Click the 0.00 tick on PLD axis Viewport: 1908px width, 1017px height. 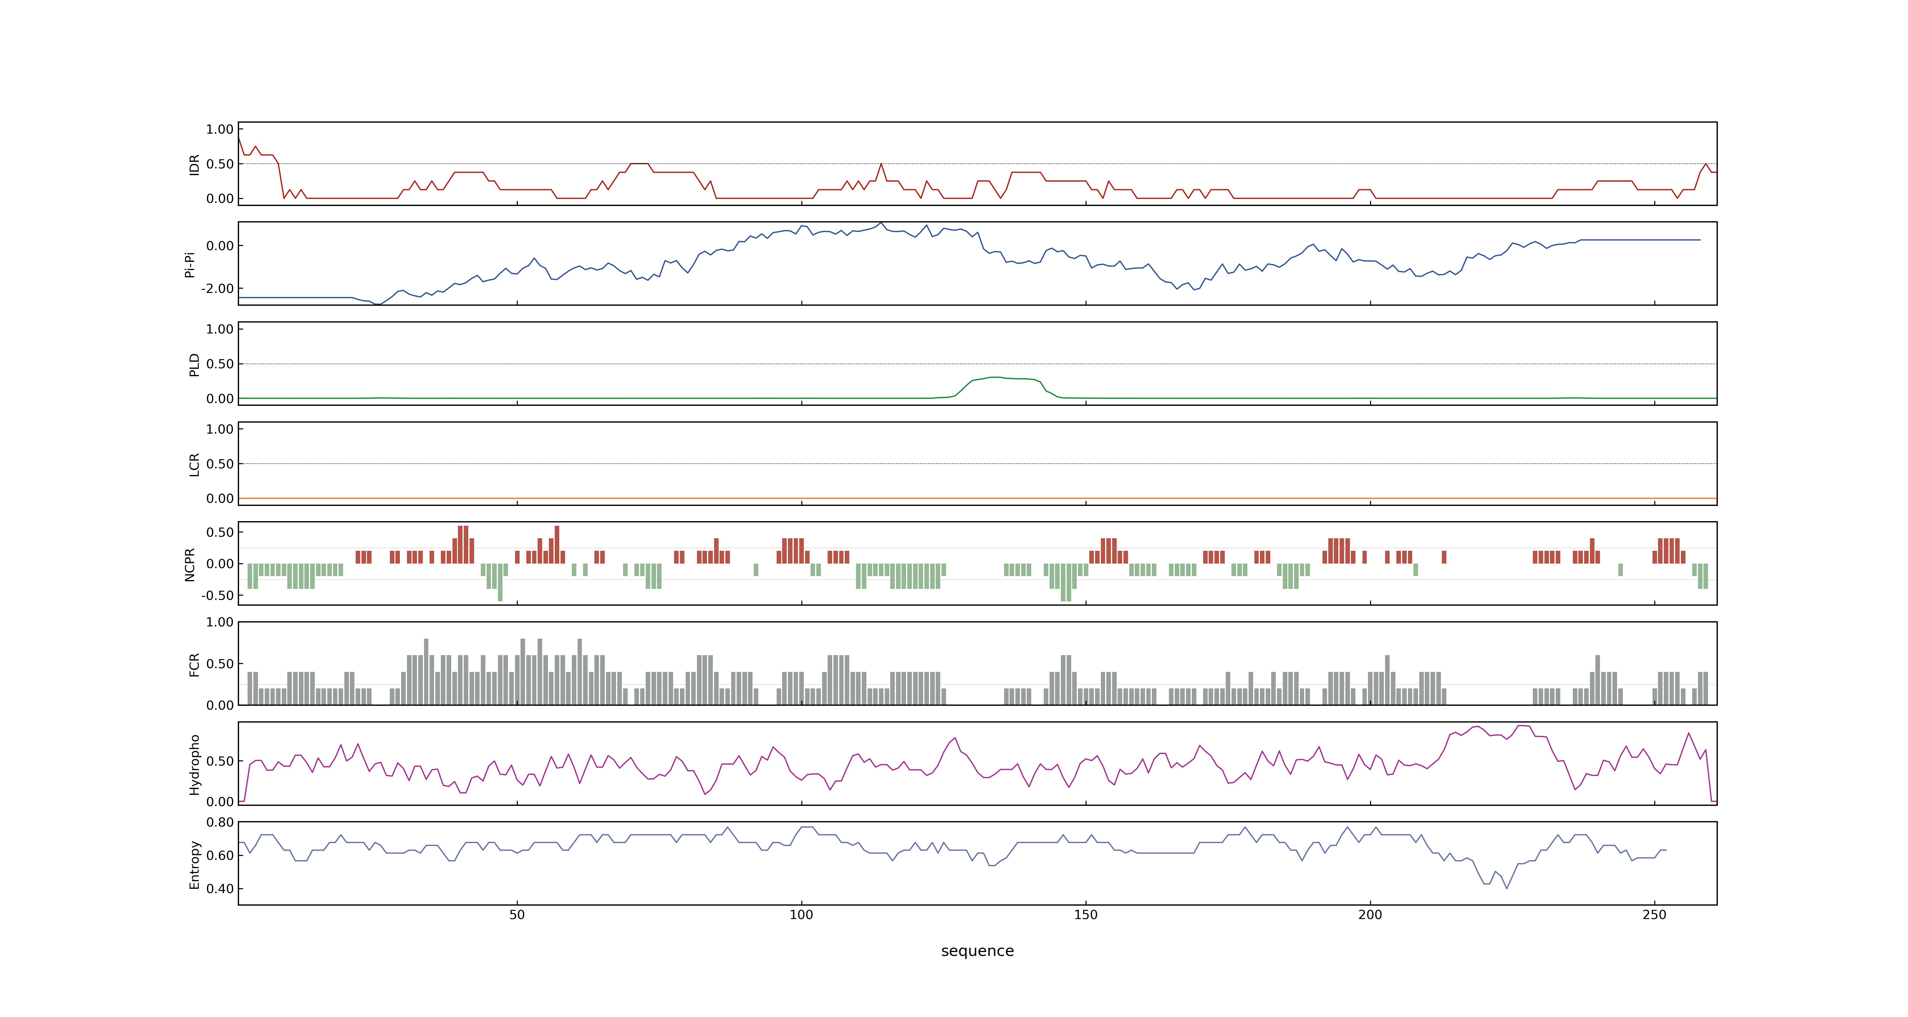coord(220,398)
